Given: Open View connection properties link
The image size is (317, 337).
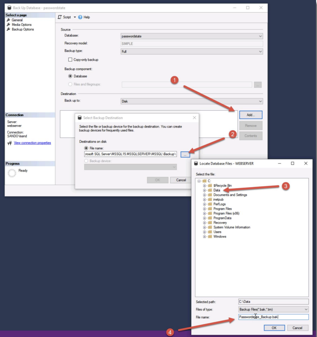Looking at the screenshot, I should coord(32,143).
